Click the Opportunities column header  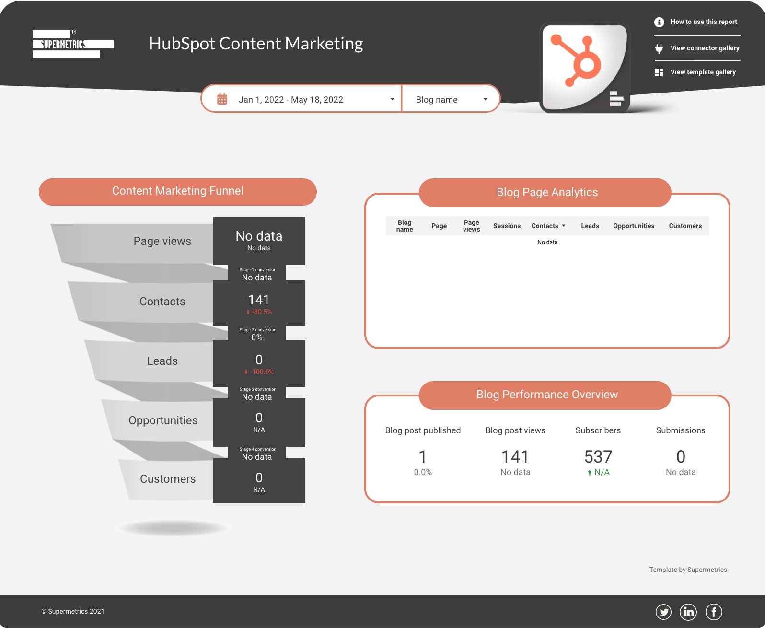(634, 226)
